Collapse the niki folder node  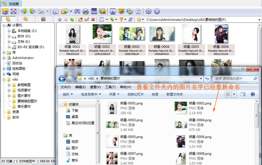4,79
